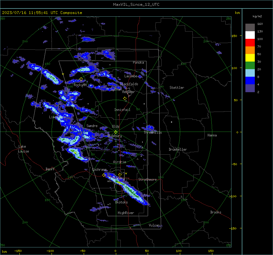
Task: Click the -150 tick on the bottom km axis
Action: click(x=18, y=251)
